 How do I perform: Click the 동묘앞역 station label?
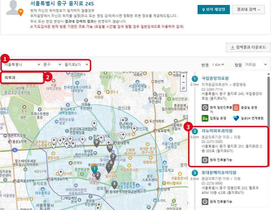(164, 131)
